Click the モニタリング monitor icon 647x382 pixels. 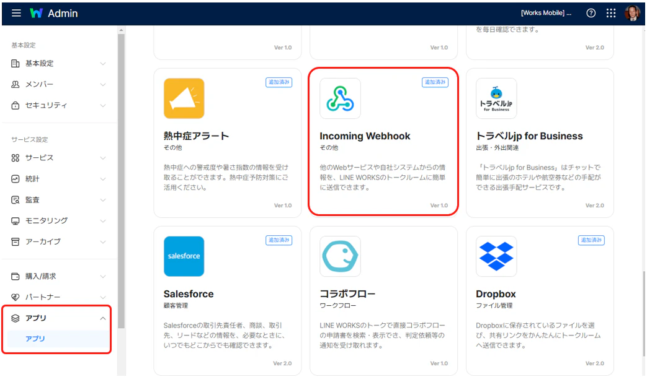pyautogui.click(x=16, y=221)
